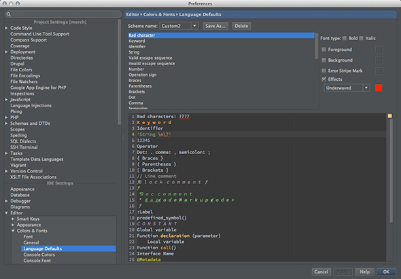Enable the Foreground color checkbox

tap(324, 50)
